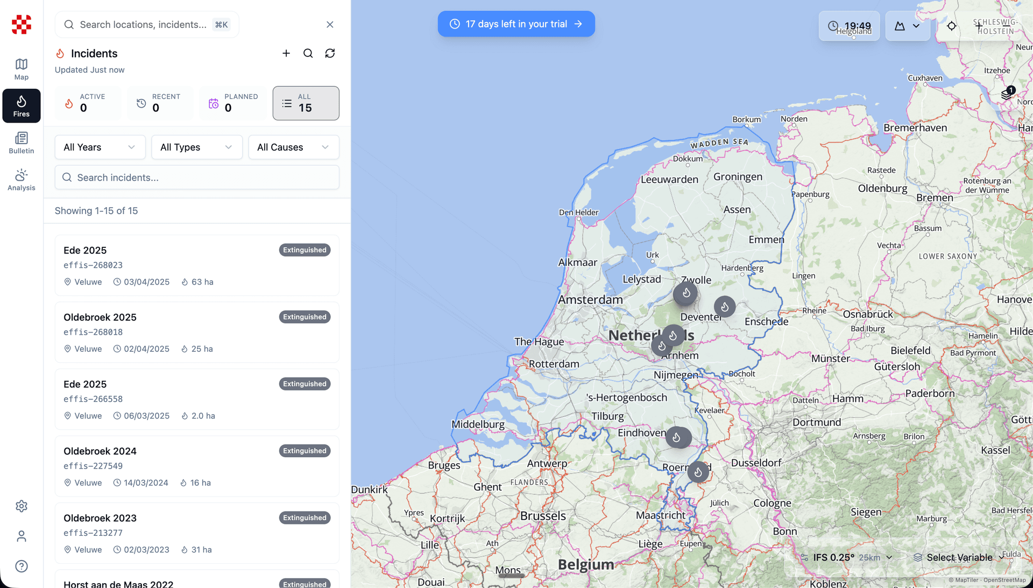Open the Analysis section in the sidebar
This screenshot has width=1033, height=588.
pyautogui.click(x=22, y=180)
